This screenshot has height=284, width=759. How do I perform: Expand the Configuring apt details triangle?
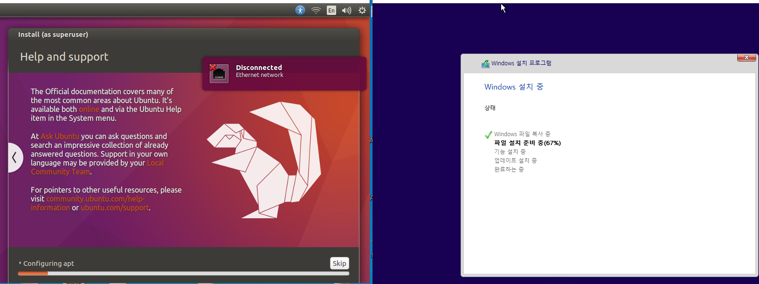[20, 263]
